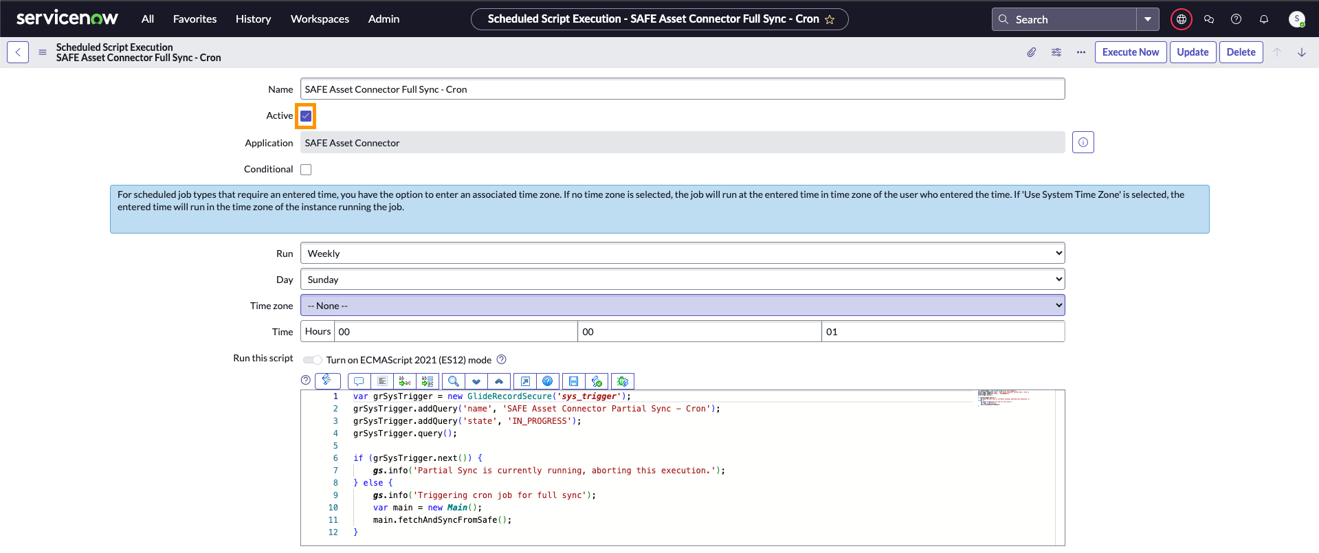Open the Time zone dropdown

click(x=683, y=305)
